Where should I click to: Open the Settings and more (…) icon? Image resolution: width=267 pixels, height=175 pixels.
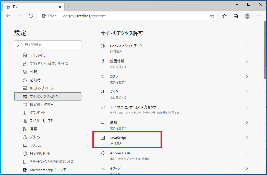tap(259, 16)
